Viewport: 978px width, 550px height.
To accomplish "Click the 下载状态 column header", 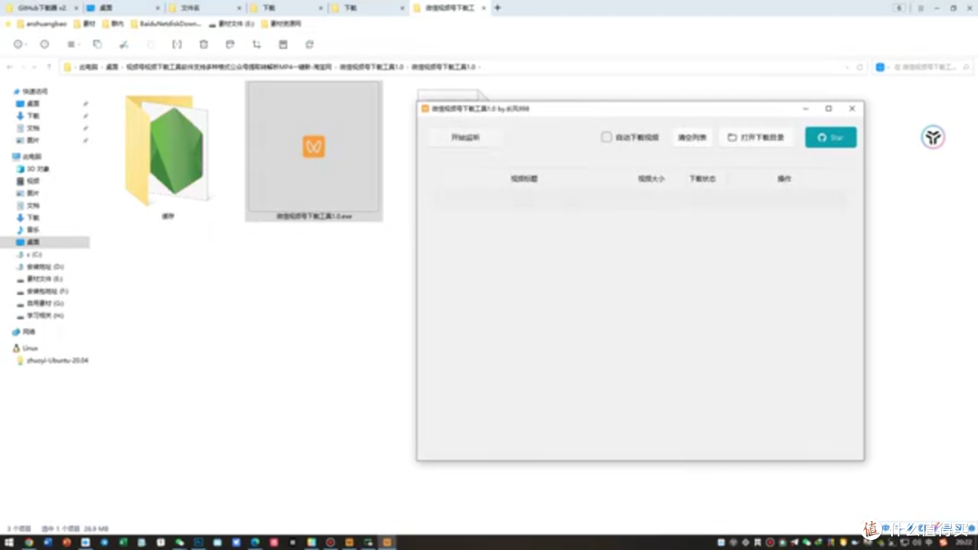I will (x=703, y=179).
